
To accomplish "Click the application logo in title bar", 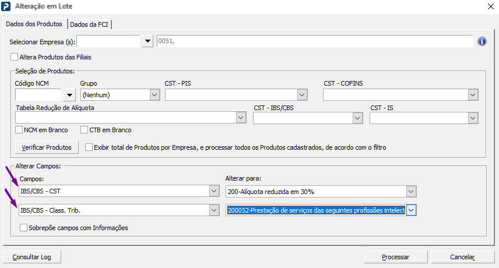I will (6, 6).
